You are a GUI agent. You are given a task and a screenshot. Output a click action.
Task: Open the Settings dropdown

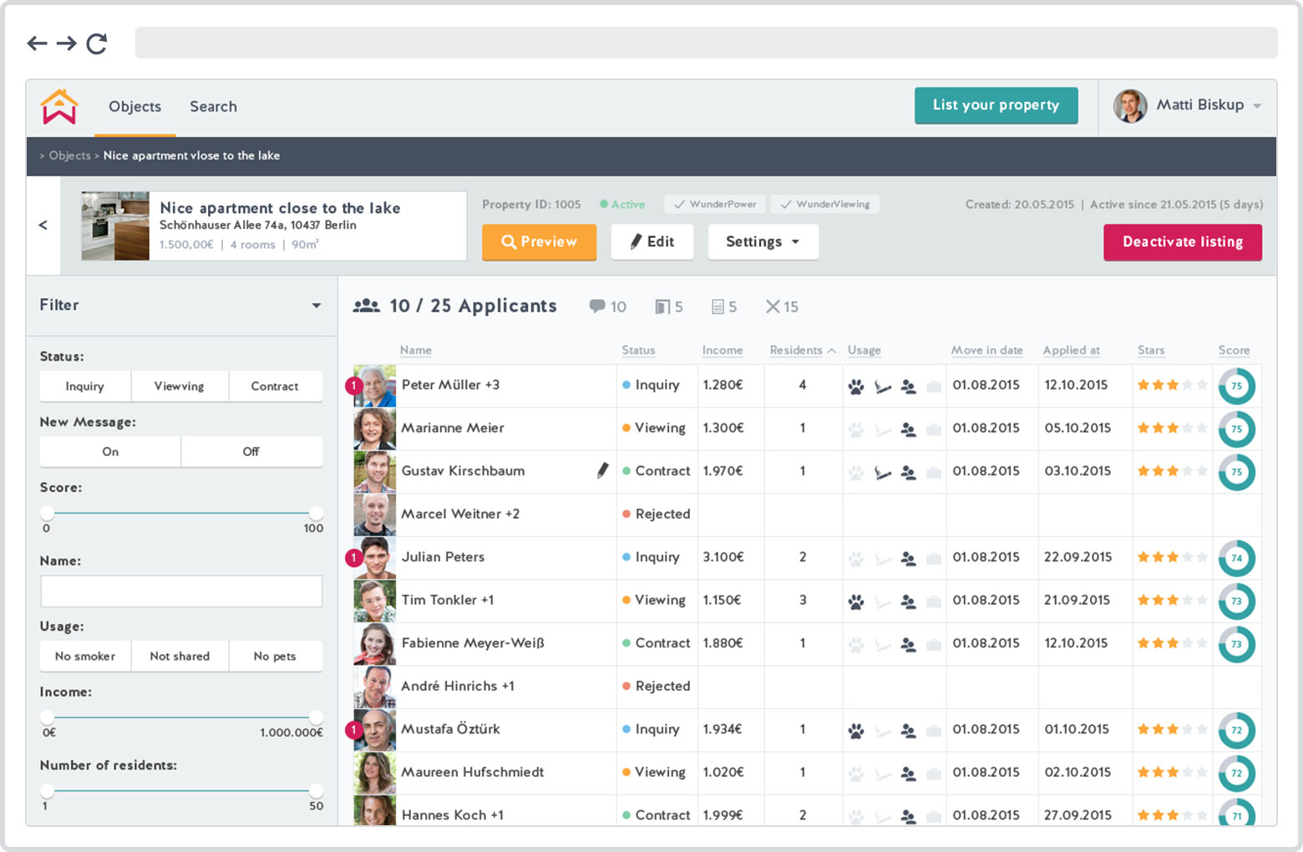tap(762, 242)
